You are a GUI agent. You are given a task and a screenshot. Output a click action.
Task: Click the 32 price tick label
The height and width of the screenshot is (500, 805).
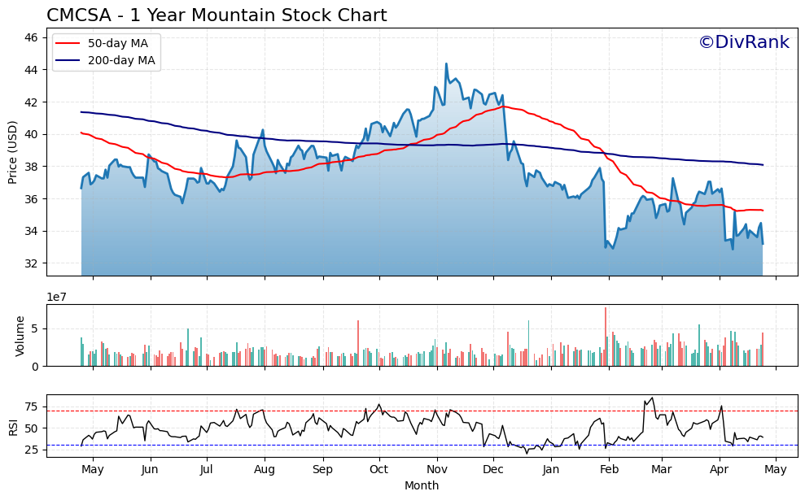tap(31, 263)
